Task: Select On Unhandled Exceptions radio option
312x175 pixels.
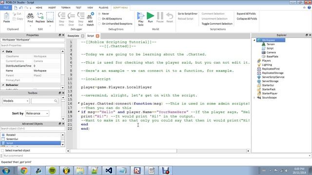Action: coord(99,24)
